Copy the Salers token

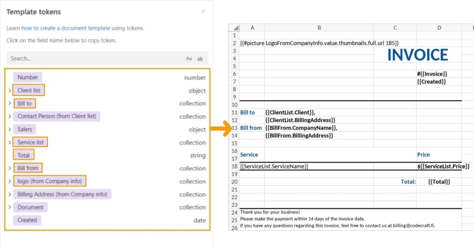(x=24, y=129)
